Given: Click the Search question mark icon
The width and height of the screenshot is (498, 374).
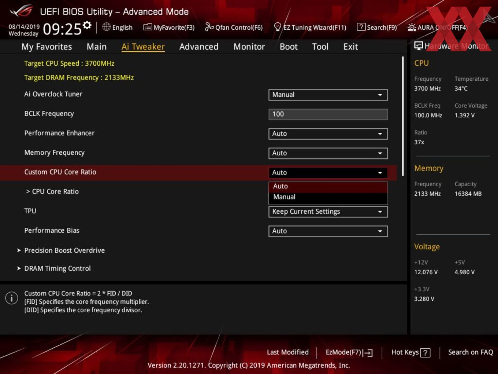Looking at the screenshot, I should 361,27.
